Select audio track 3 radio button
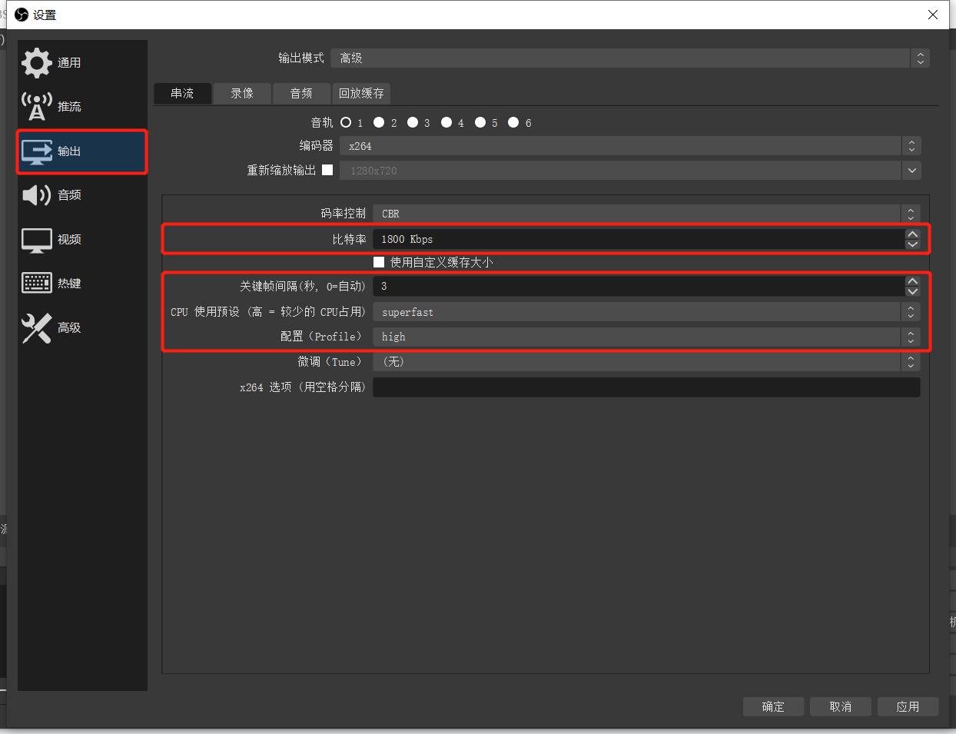The height and width of the screenshot is (734, 956). pyautogui.click(x=413, y=122)
